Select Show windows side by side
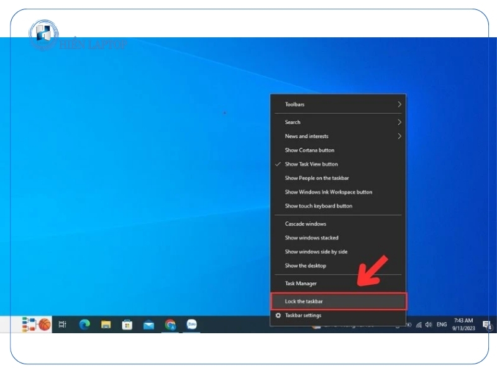The height and width of the screenshot is (373, 497). pos(338,252)
